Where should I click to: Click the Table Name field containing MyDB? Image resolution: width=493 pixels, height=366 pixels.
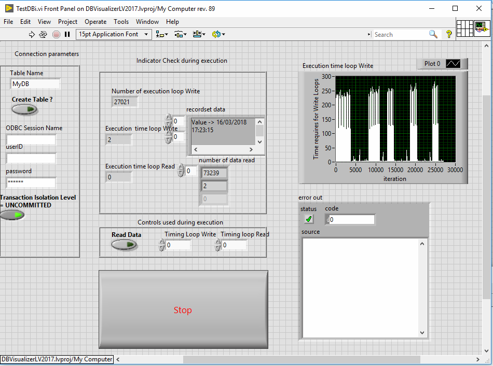(35, 84)
